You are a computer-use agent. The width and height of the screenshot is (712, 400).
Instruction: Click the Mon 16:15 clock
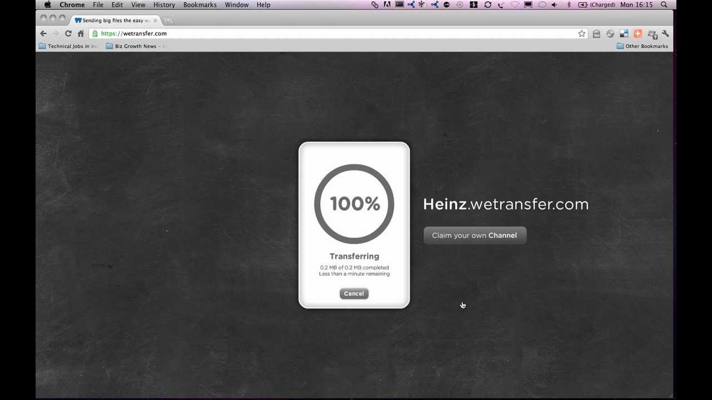(x=636, y=5)
